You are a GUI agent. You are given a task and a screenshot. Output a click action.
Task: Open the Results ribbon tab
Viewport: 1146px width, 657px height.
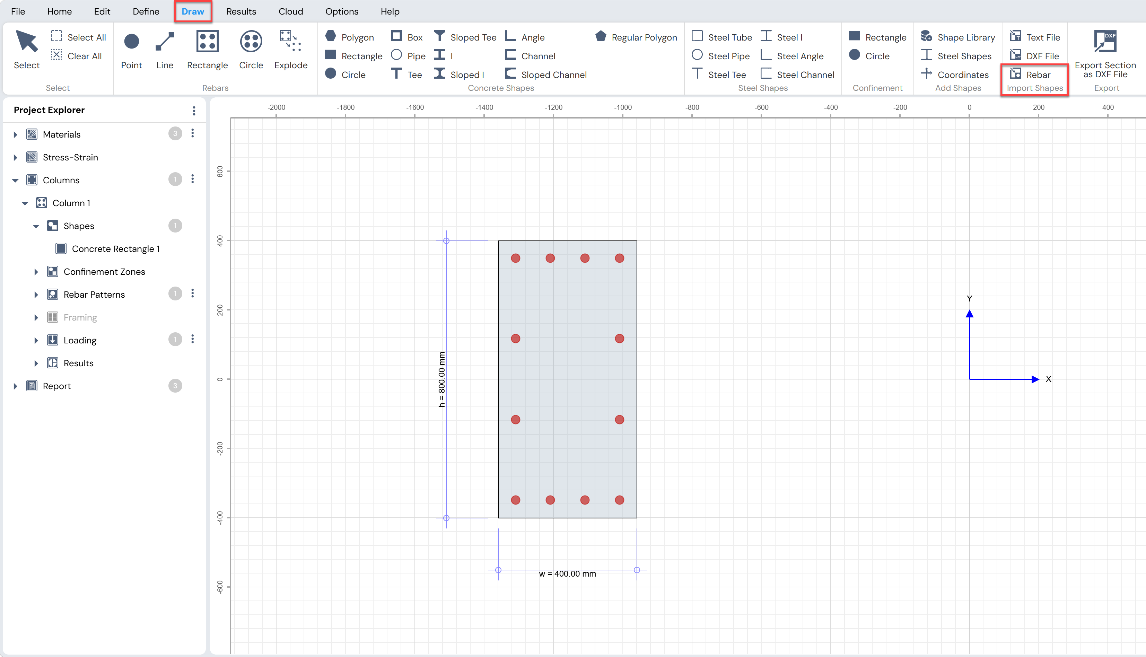coord(242,11)
